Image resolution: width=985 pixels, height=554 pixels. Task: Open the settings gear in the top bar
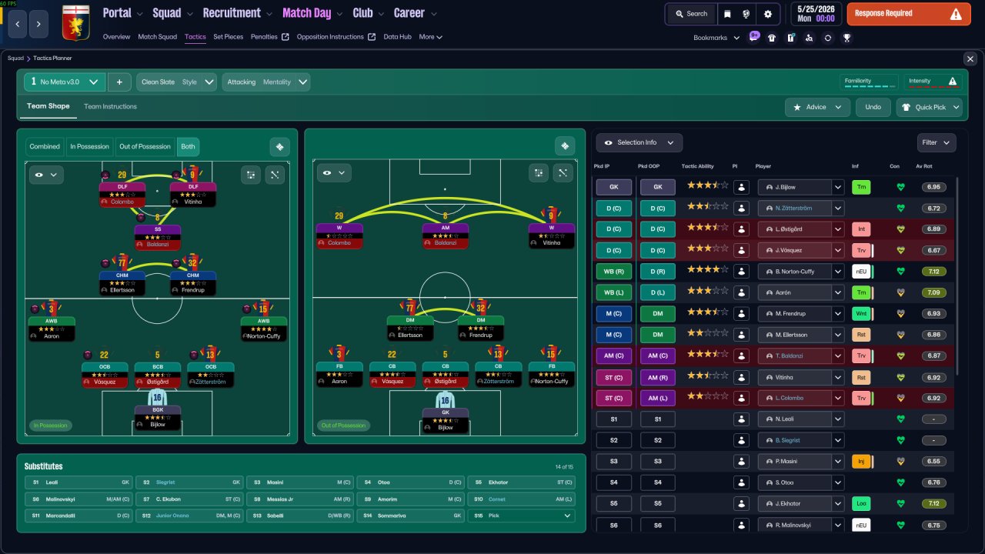(x=768, y=13)
